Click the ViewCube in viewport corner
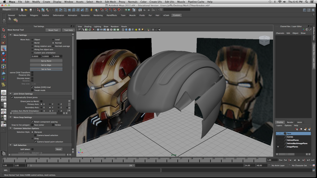Image resolution: width=317 pixels, height=178 pixels. [264, 40]
